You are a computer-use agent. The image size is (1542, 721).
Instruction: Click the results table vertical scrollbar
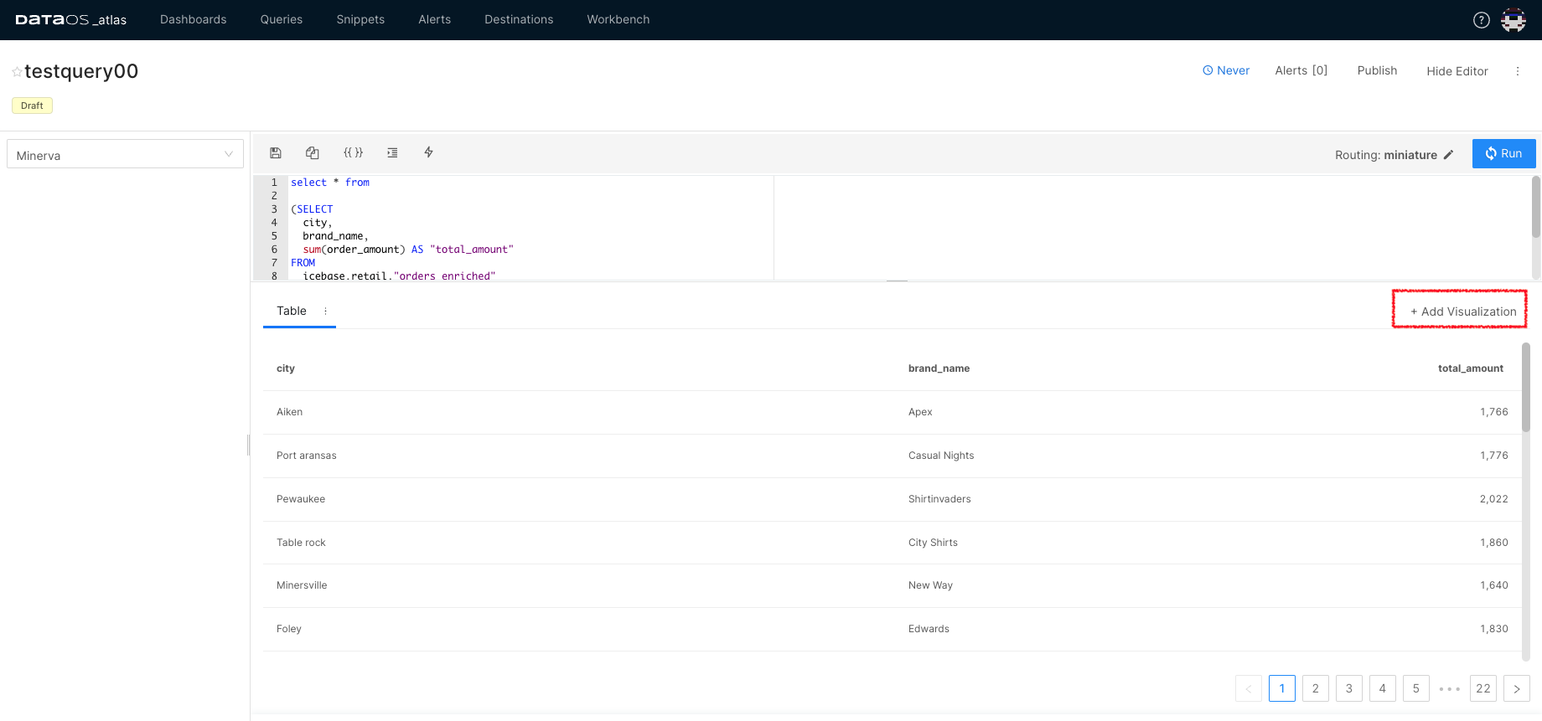pos(1526,387)
